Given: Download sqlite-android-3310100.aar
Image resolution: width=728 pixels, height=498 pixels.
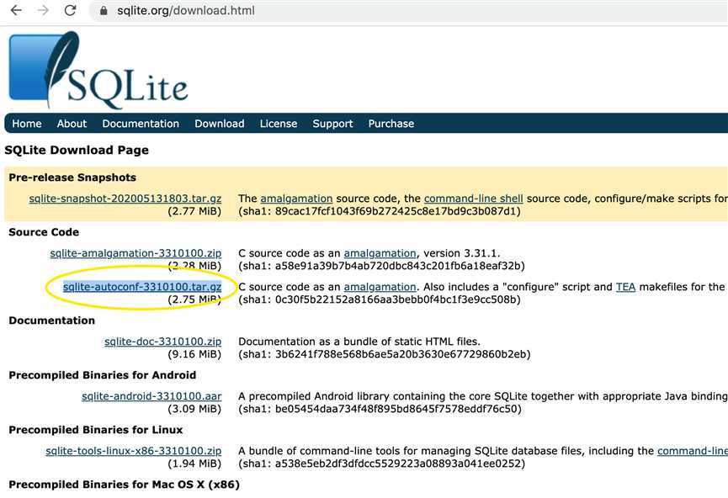Looking at the screenshot, I should click(151, 396).
